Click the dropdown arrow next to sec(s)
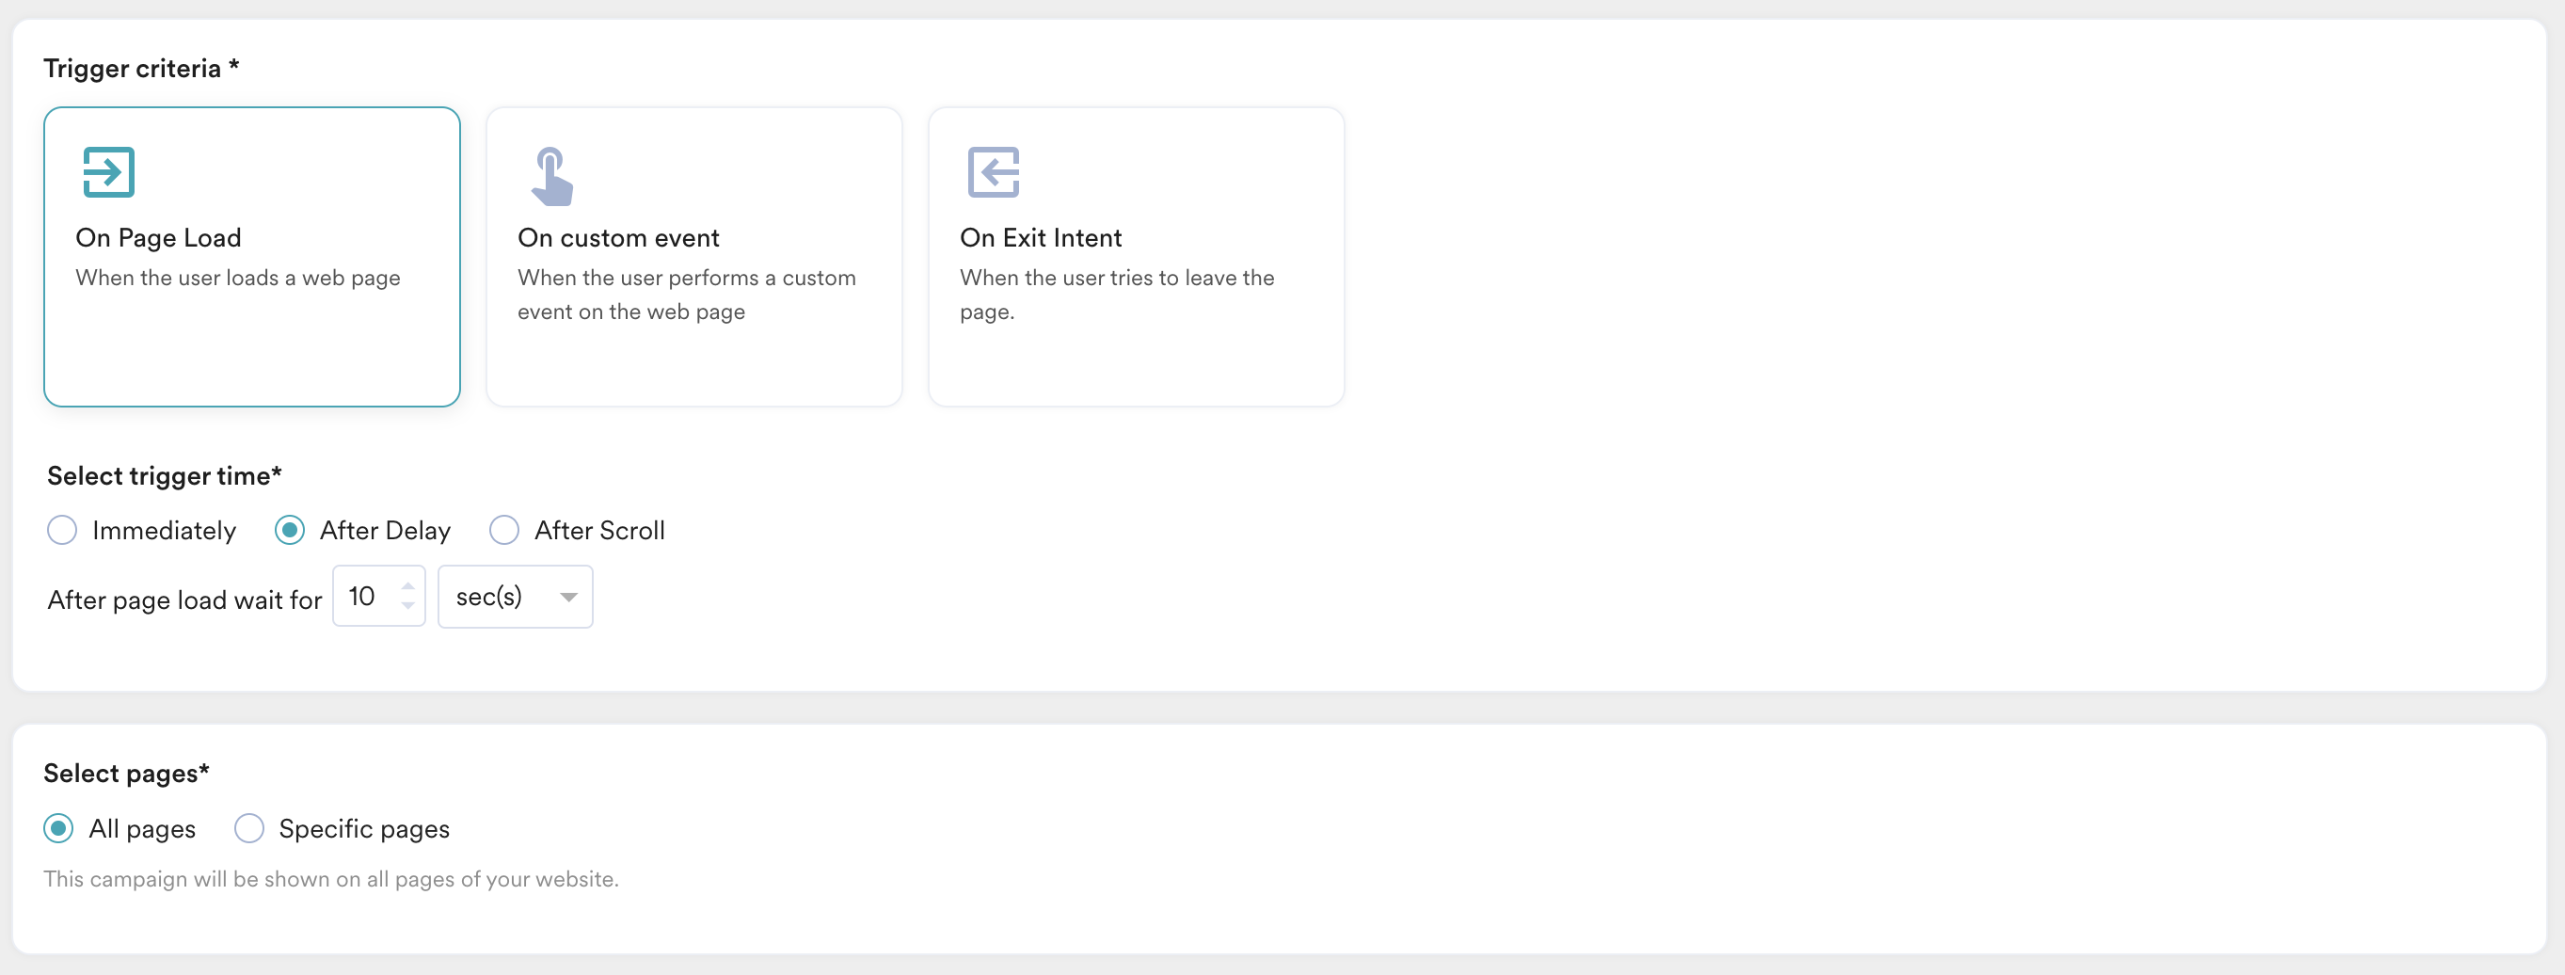 (568, 597)
